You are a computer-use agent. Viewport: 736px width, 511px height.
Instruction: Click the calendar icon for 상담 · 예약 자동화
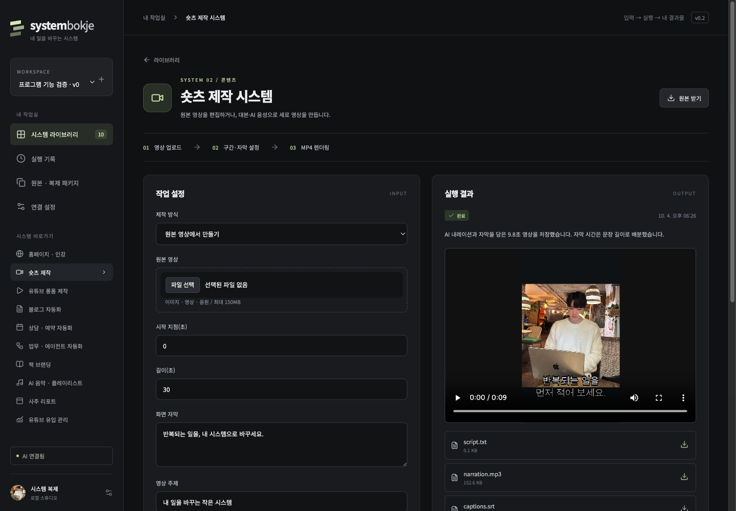pos(20,328)
